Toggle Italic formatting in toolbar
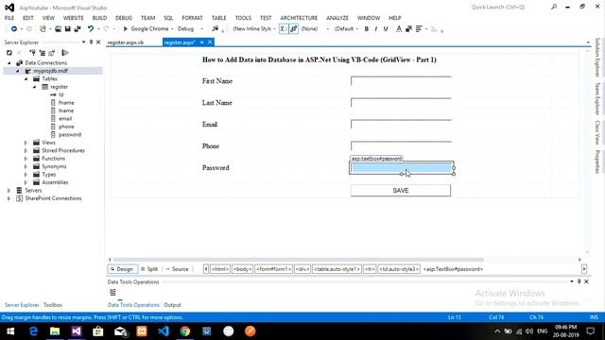Image resolution: width=605 pixels, height=340 pixels. point(376,29)
